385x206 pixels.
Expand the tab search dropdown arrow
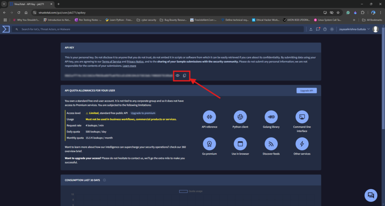[4, 4]
